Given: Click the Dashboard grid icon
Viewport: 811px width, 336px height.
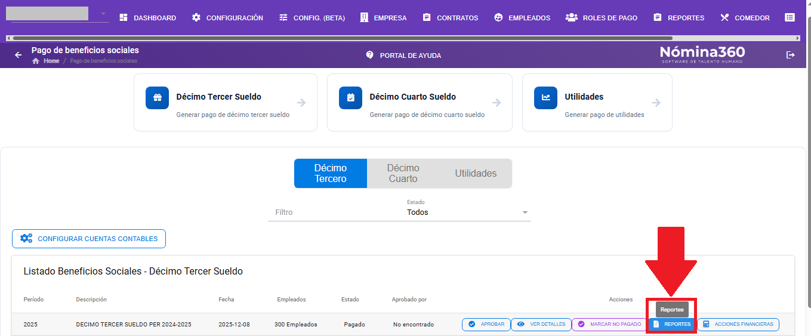Looking at the screenshot, I should pyautogui.click(x=124, y=18).
